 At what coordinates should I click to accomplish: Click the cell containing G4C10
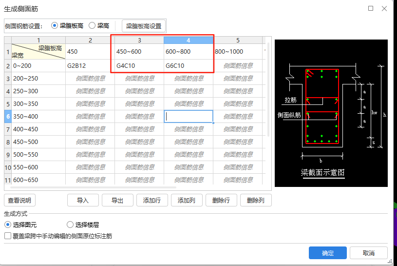139,66
